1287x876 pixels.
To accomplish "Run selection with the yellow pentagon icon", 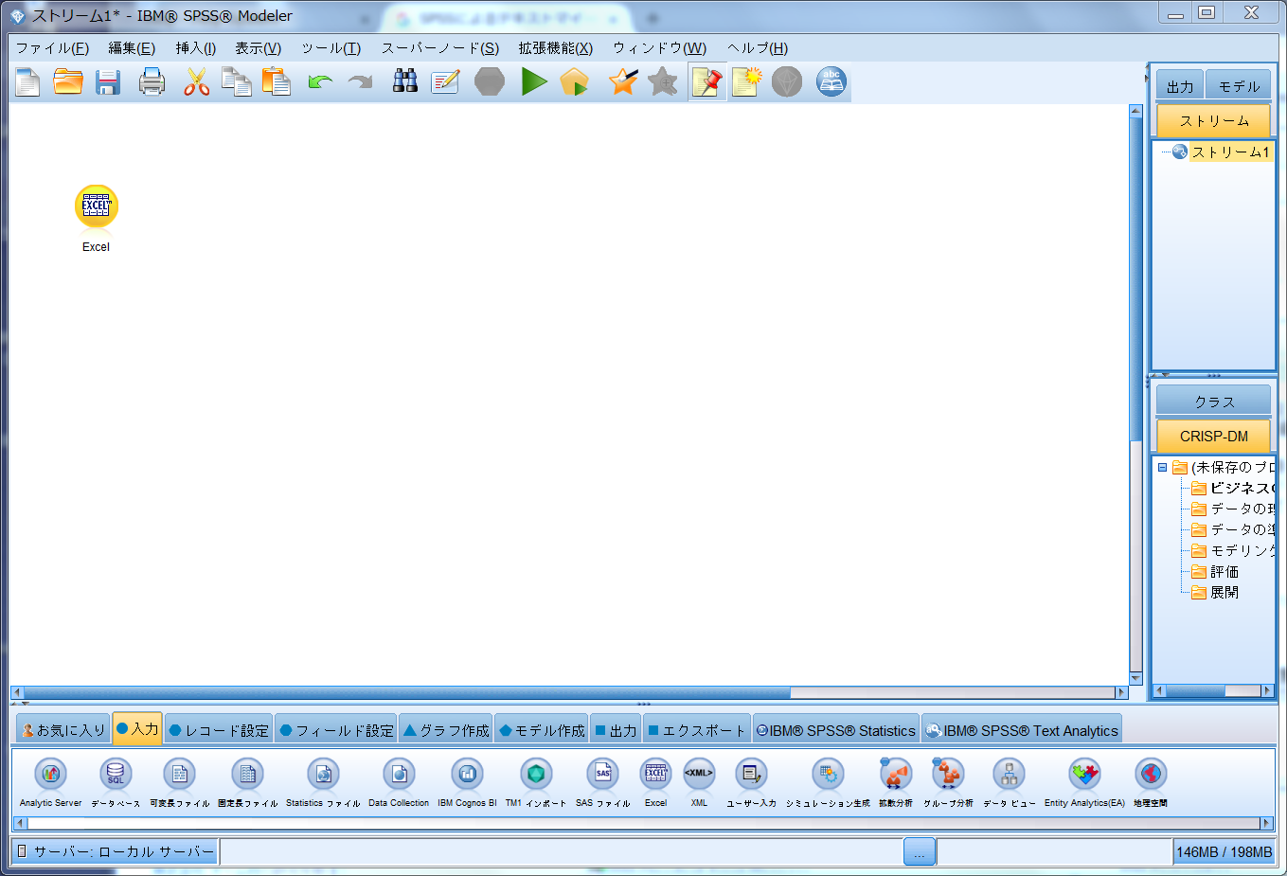I will point(574,82).
